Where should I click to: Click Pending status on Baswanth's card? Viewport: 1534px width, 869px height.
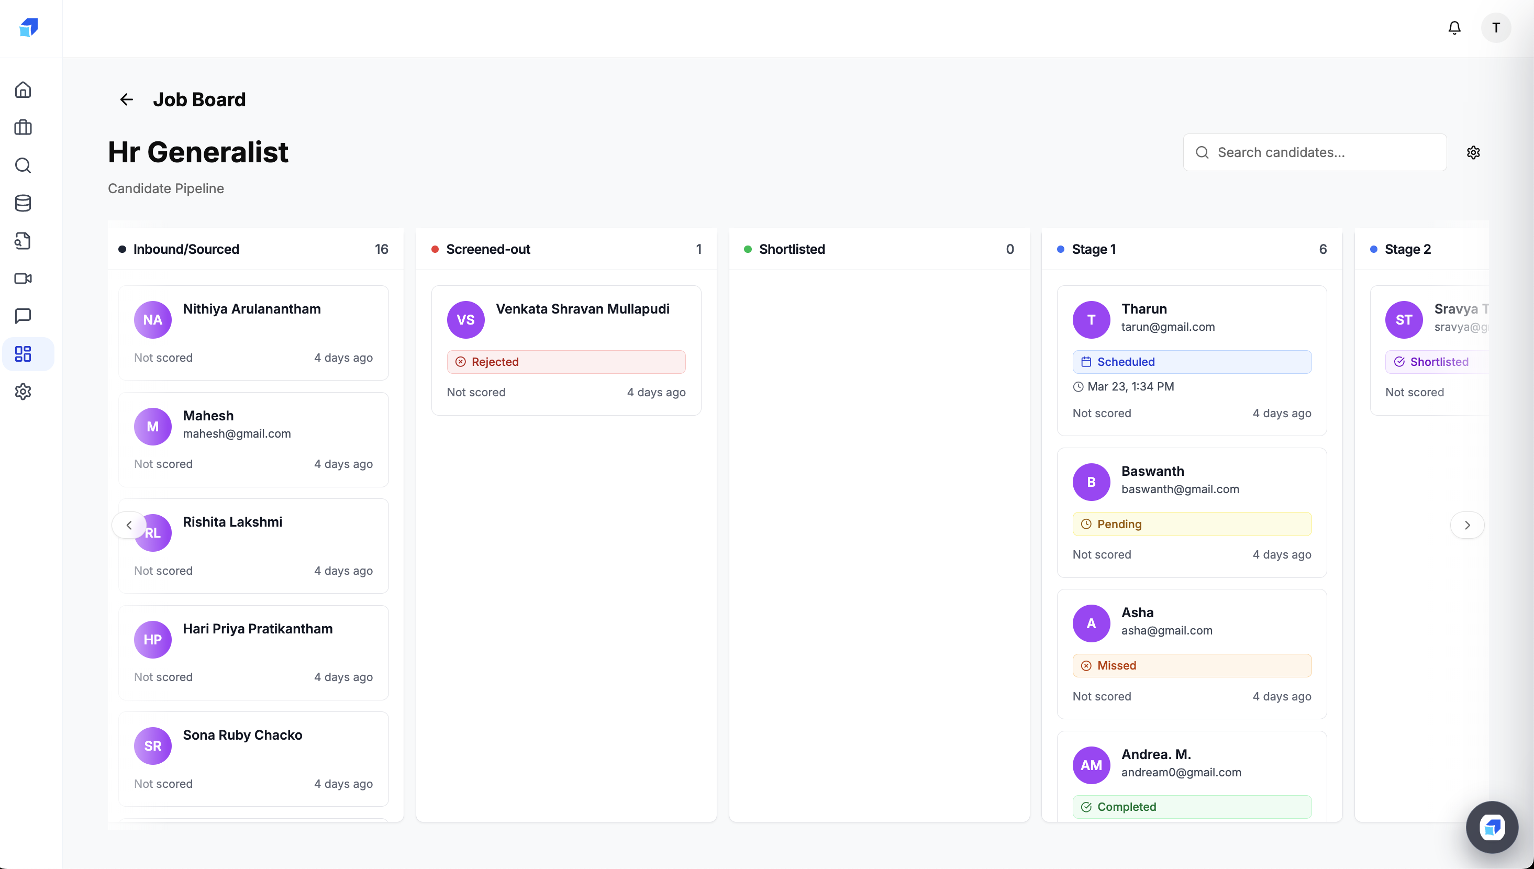1192,523
